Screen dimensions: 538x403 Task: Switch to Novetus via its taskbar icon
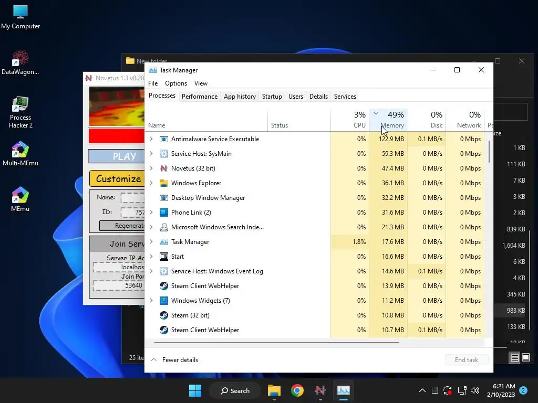[320, 390]
